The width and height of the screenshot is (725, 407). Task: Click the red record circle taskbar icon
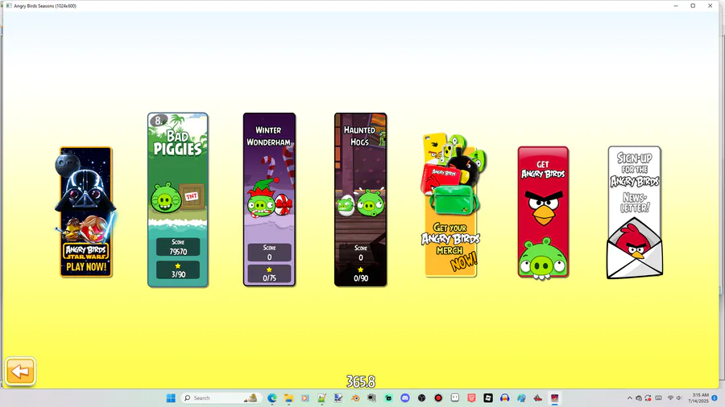[438, 398]
